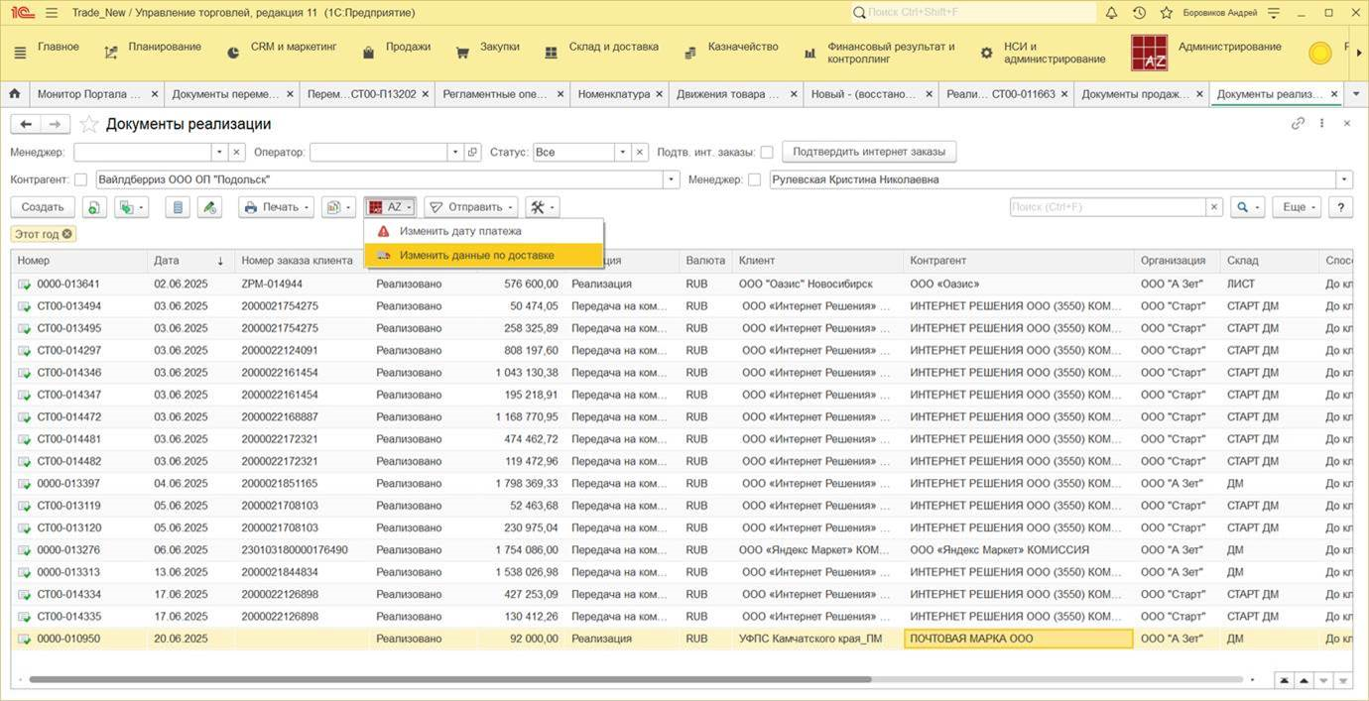Viewport: 1369px width, 701px height.
Task: Enable the Контрагент filter checkbox
Action: coord(80,179)
